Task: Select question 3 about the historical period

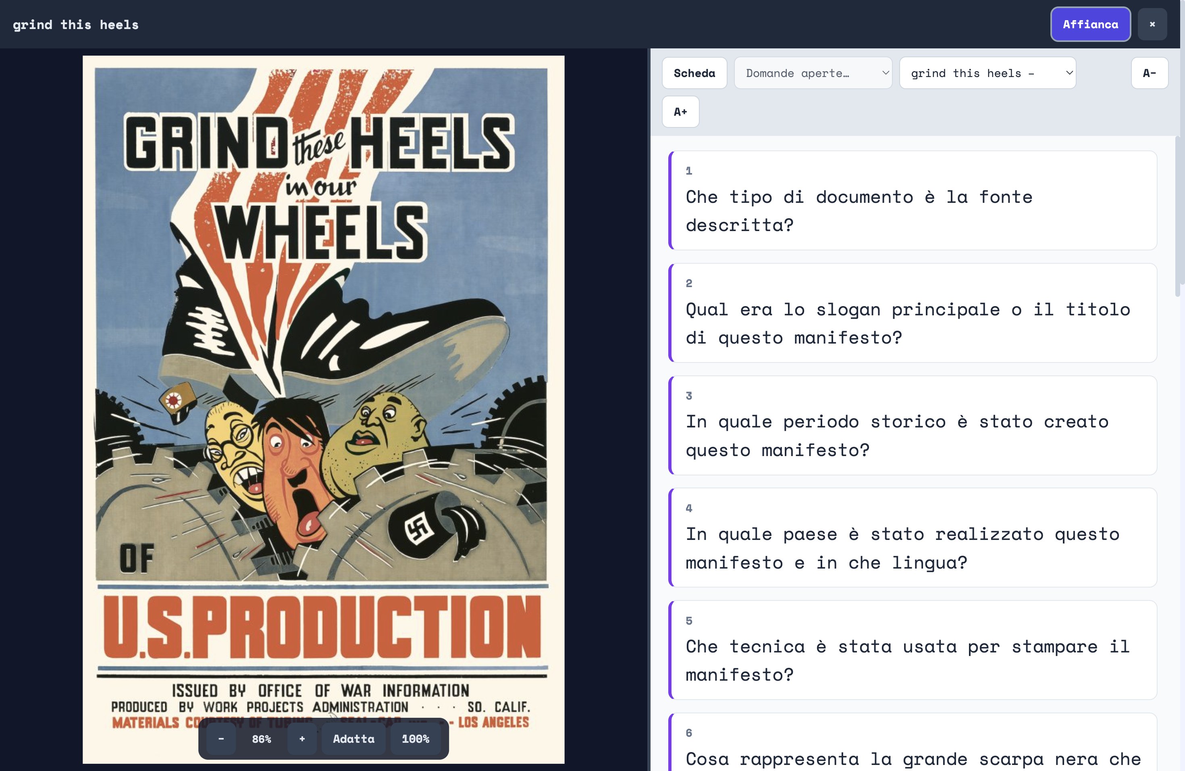Action: pos(912,425)
